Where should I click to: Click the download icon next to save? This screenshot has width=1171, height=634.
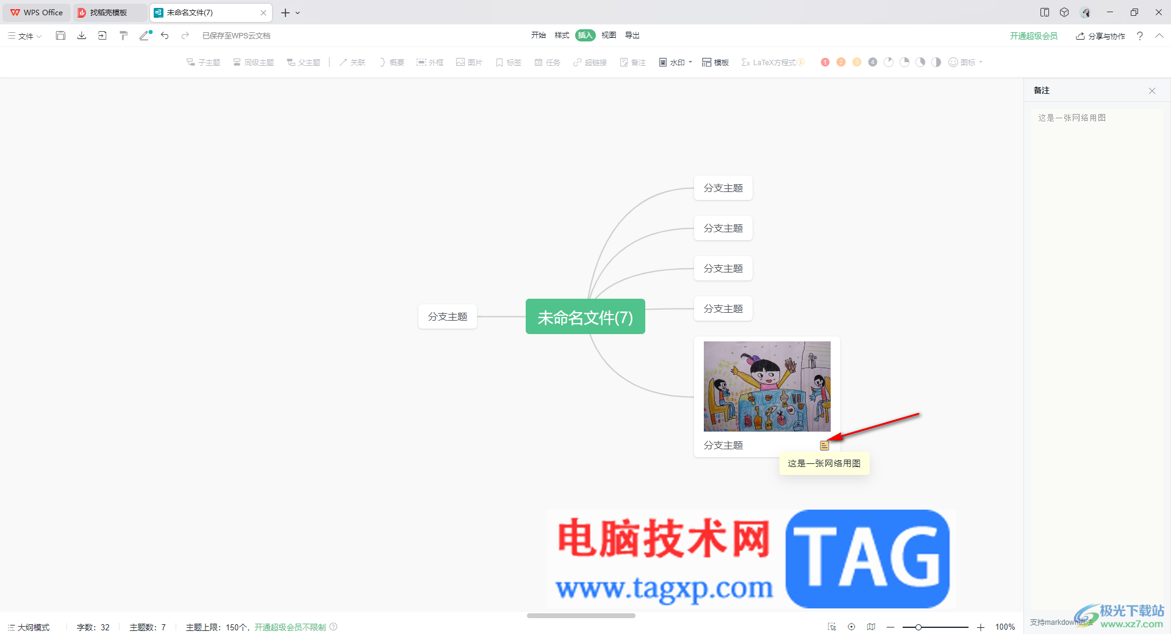pos(82,35)
